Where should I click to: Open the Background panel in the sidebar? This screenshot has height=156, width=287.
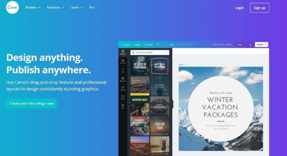click(123, 79)
